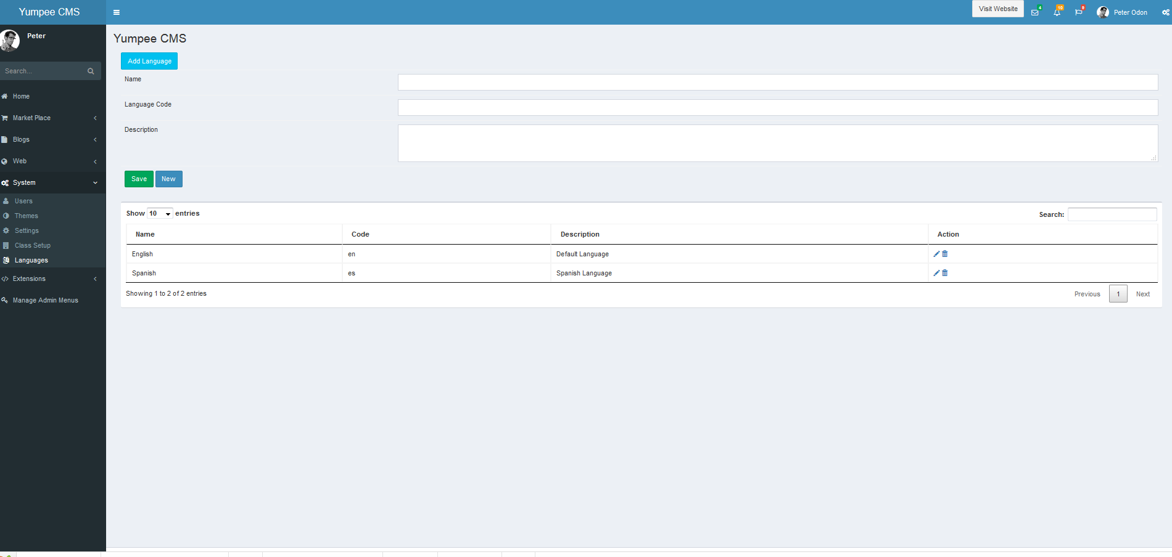Edit the Spanish language entry
This screenshot has width=1172, height=557.
coord(936,272)
